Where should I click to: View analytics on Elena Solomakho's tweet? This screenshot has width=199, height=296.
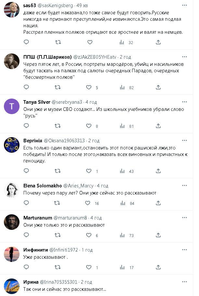tap(122, 203)
